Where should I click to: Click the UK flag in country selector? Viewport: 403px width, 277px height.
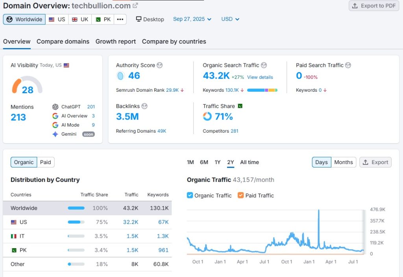[x=74, y=20]
